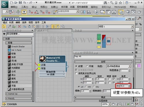144x107 pixels.
Task: Click the star favorites icon in the title bar
Action: coord(120,3)
